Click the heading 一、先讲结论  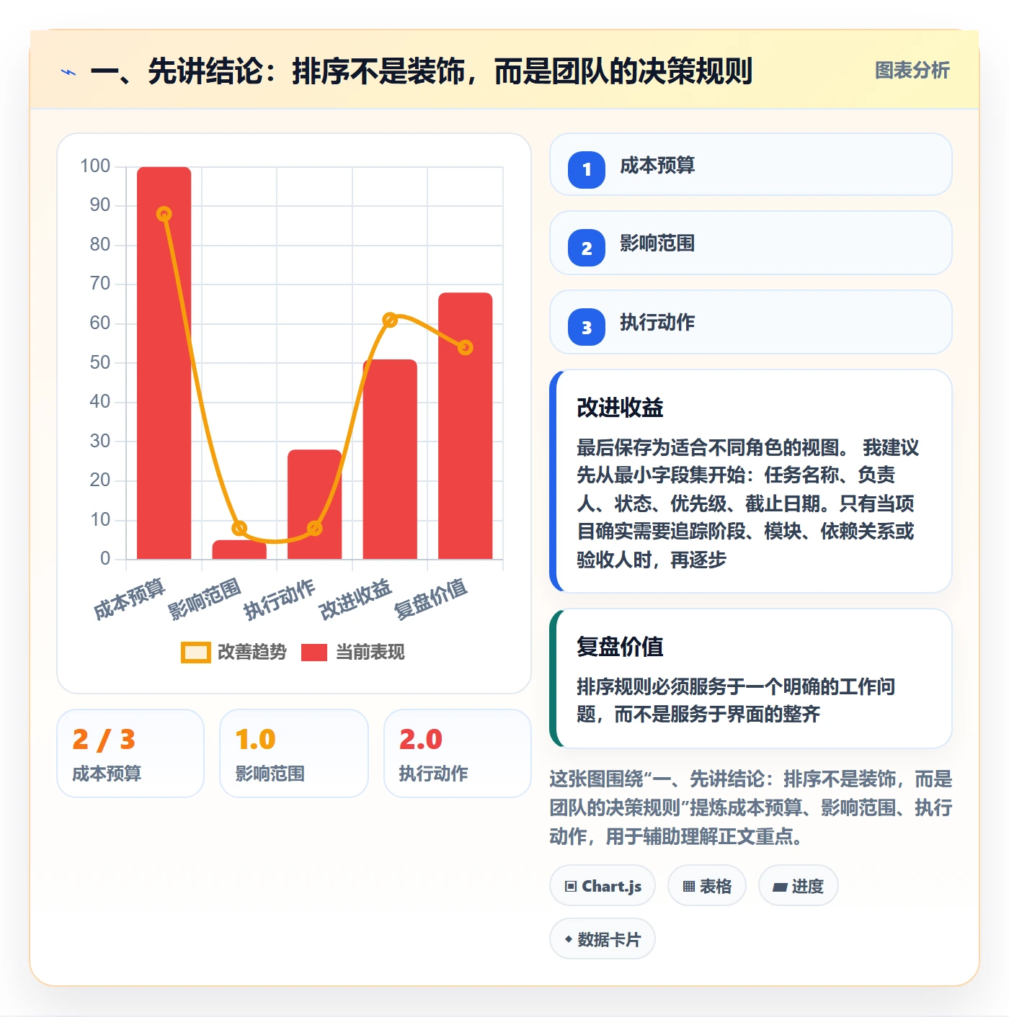[421, 71]
